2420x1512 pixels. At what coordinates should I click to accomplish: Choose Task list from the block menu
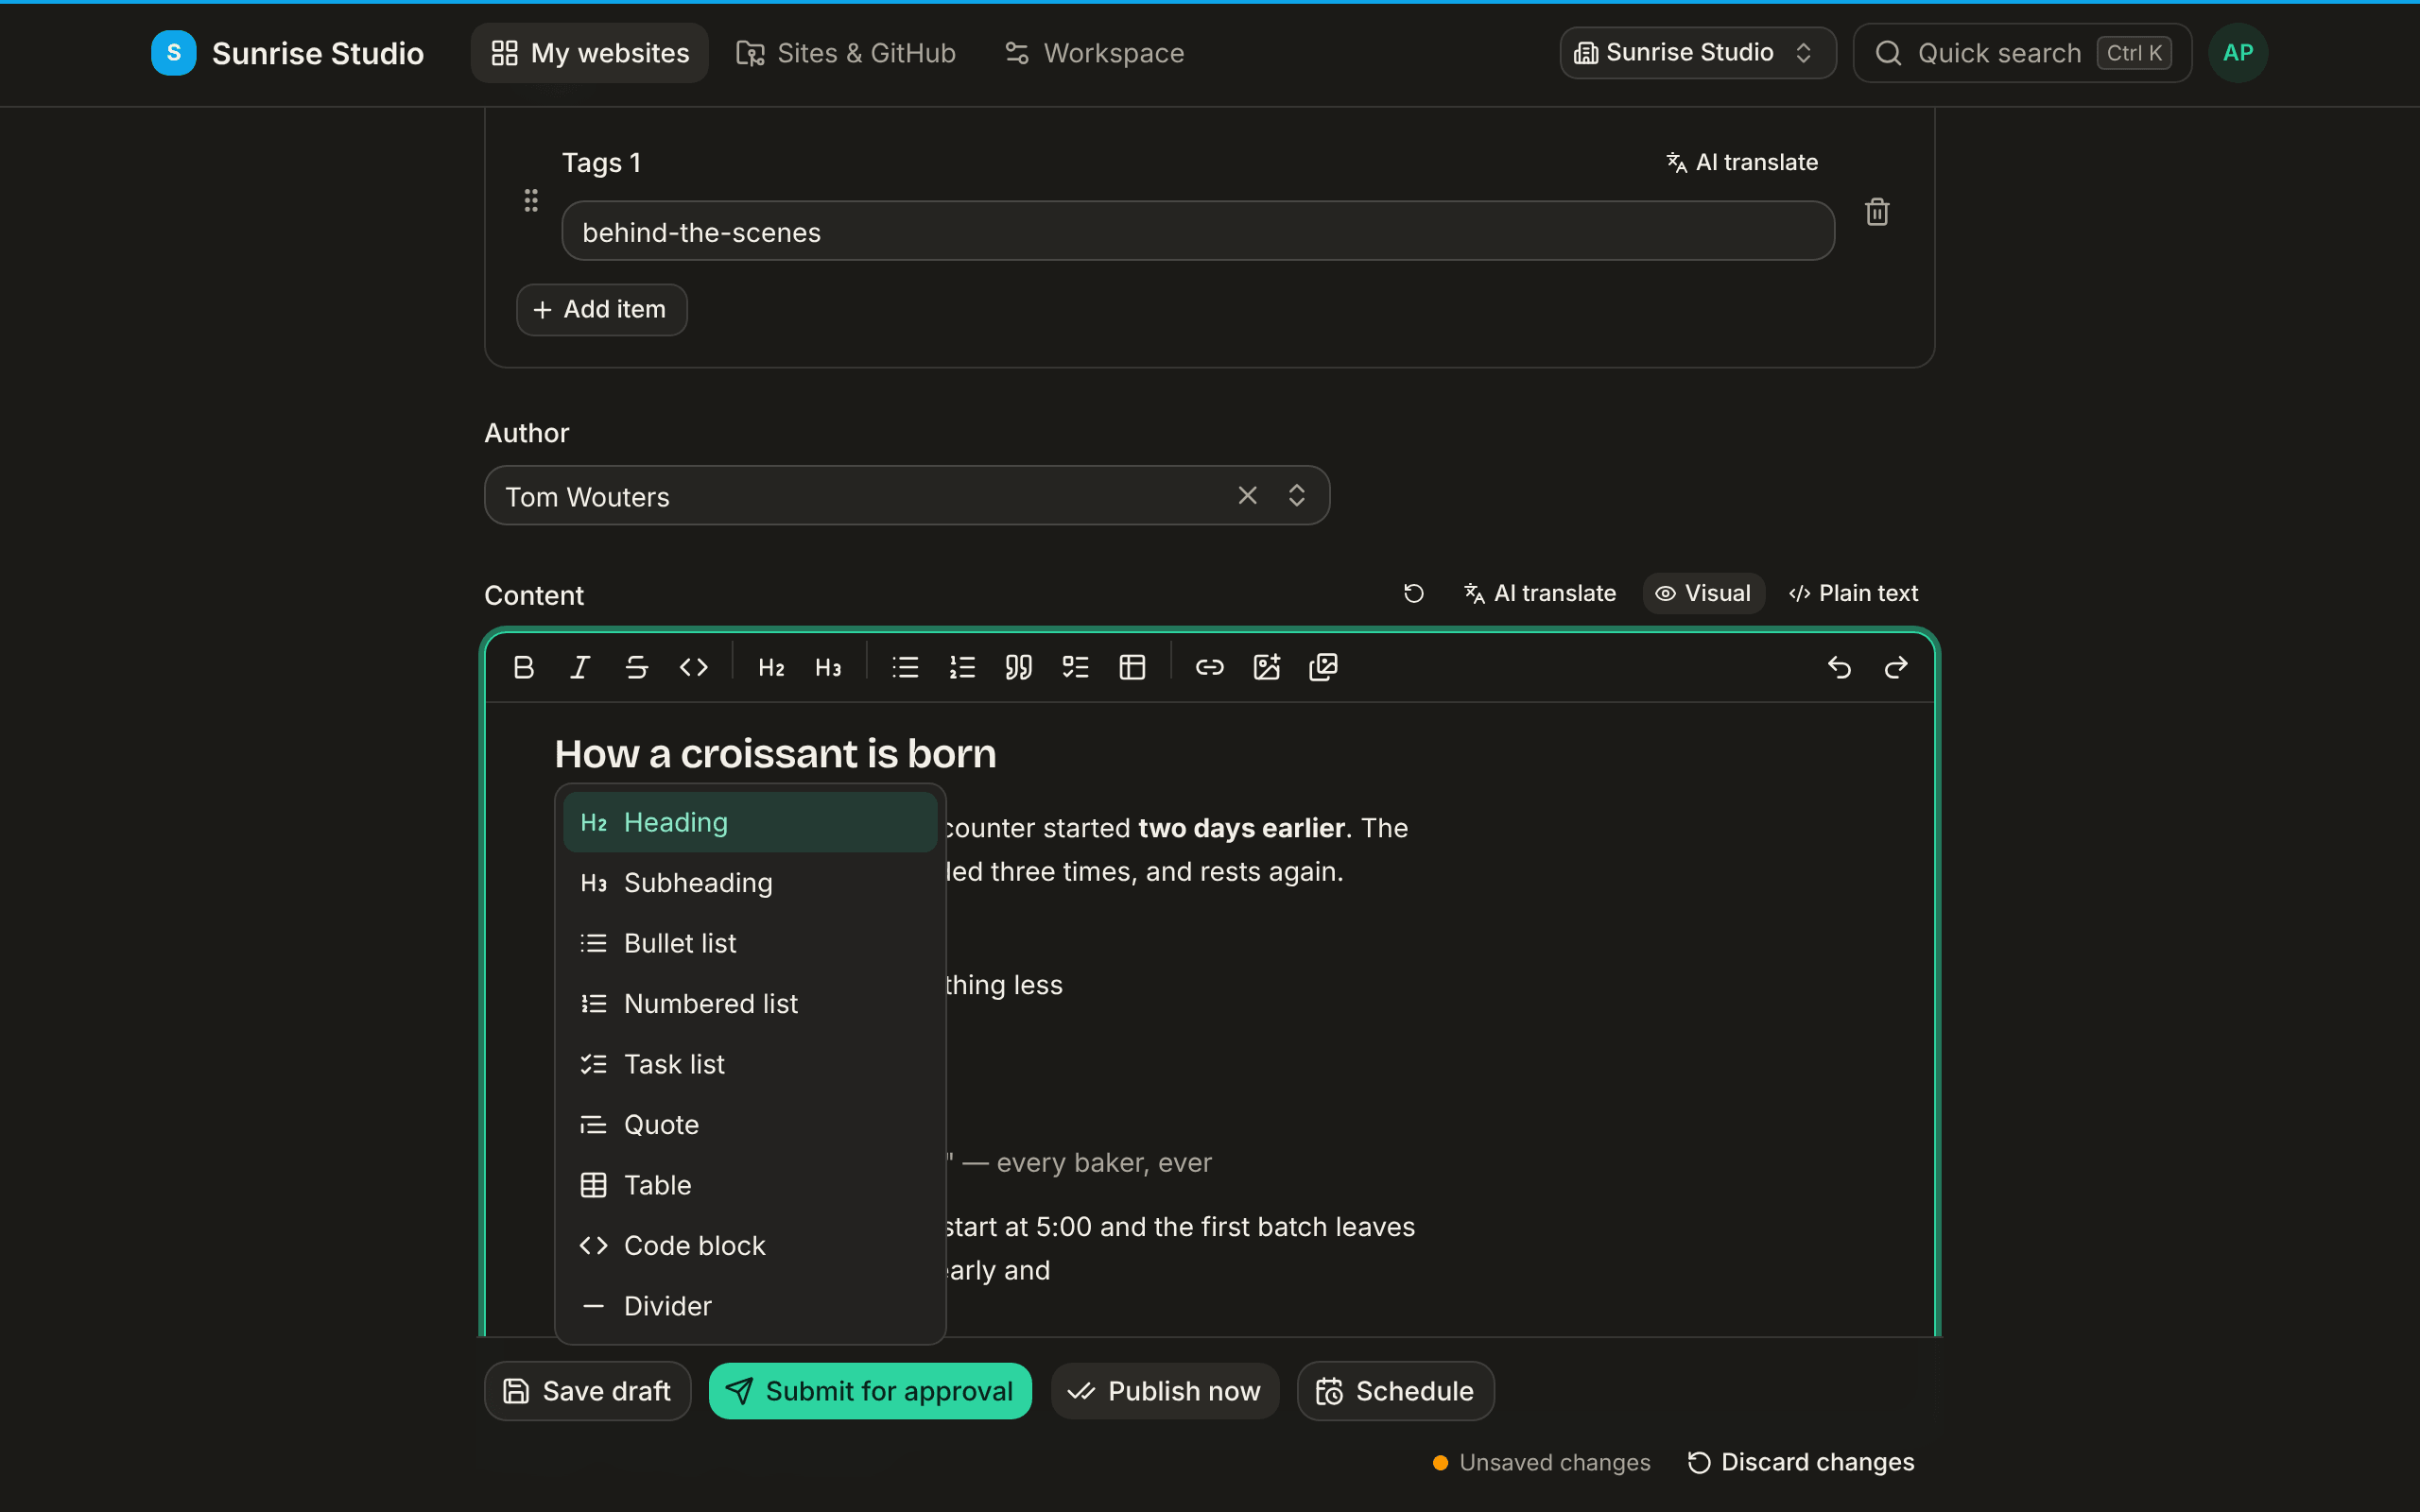(750, 1064)
